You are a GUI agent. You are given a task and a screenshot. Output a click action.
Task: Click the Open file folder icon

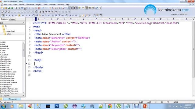6,8
